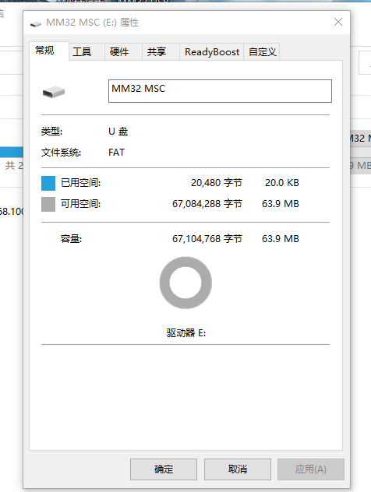Image resolution: width=371 pixels, height=492 pixels.
Task: Click the 已用空间 label
Action: [81, 183]
